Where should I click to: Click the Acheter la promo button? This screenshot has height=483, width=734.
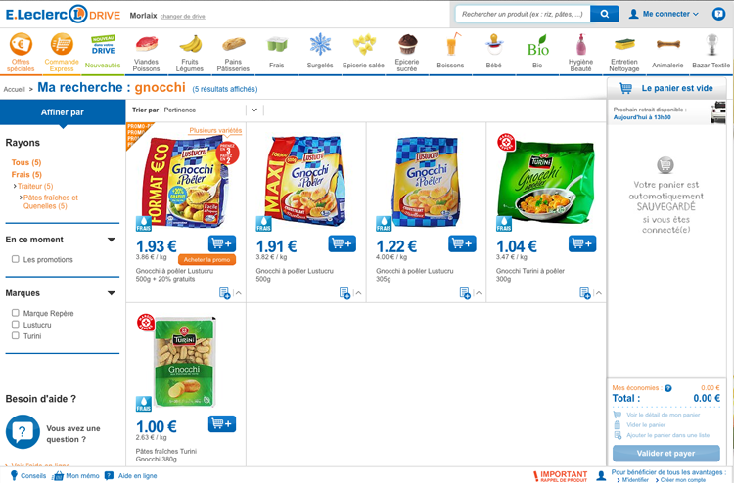pyautogui.click(x=206, y=259)
